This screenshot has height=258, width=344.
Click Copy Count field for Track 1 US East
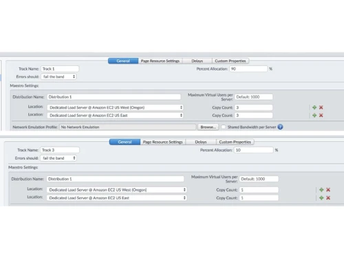(x=254, y=116)
